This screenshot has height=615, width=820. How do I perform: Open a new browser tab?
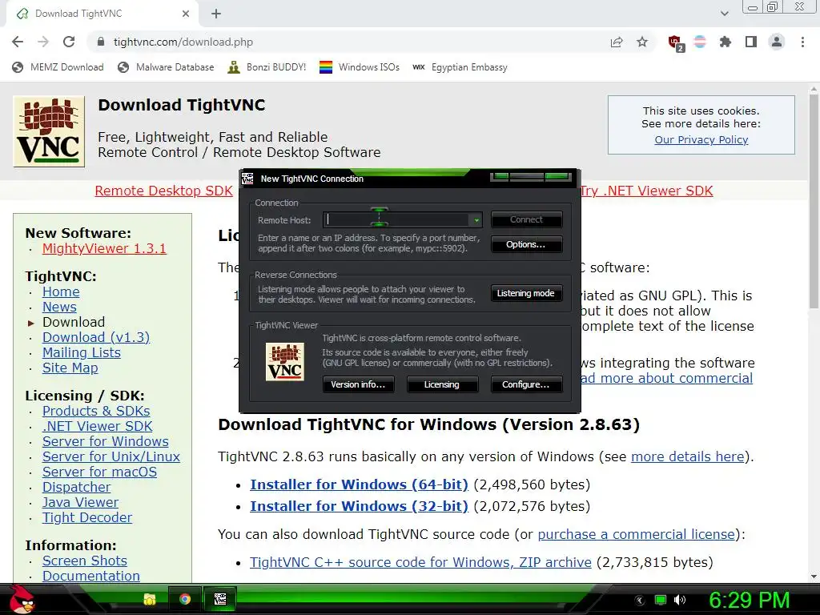(x=216, y=14)
